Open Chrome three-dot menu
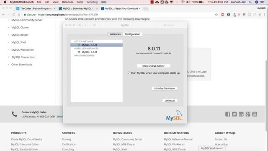This screenshot has width=268, height=151. pyautogui.click(x=264, y=15)
